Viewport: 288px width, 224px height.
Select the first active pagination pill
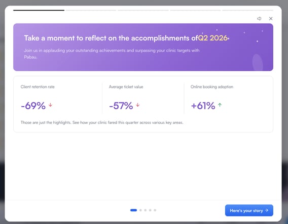(133, 210)
